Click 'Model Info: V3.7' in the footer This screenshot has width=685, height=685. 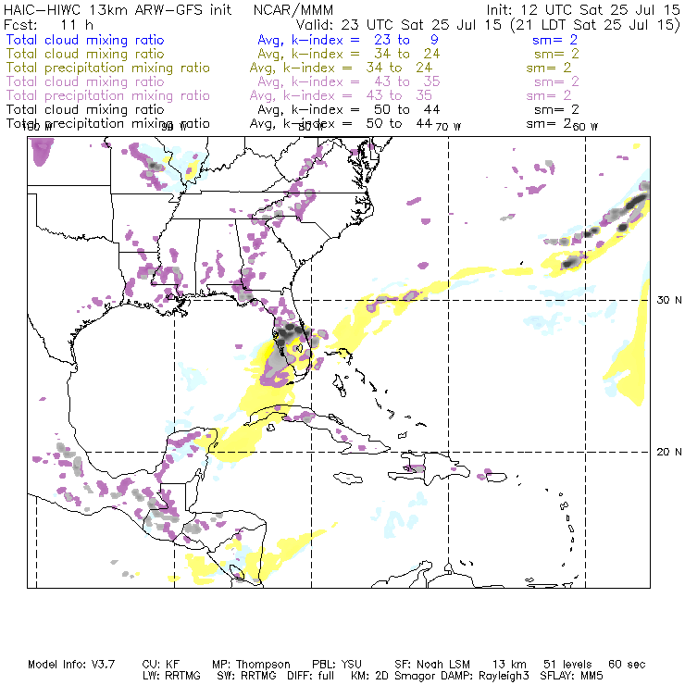pos(71,665)
